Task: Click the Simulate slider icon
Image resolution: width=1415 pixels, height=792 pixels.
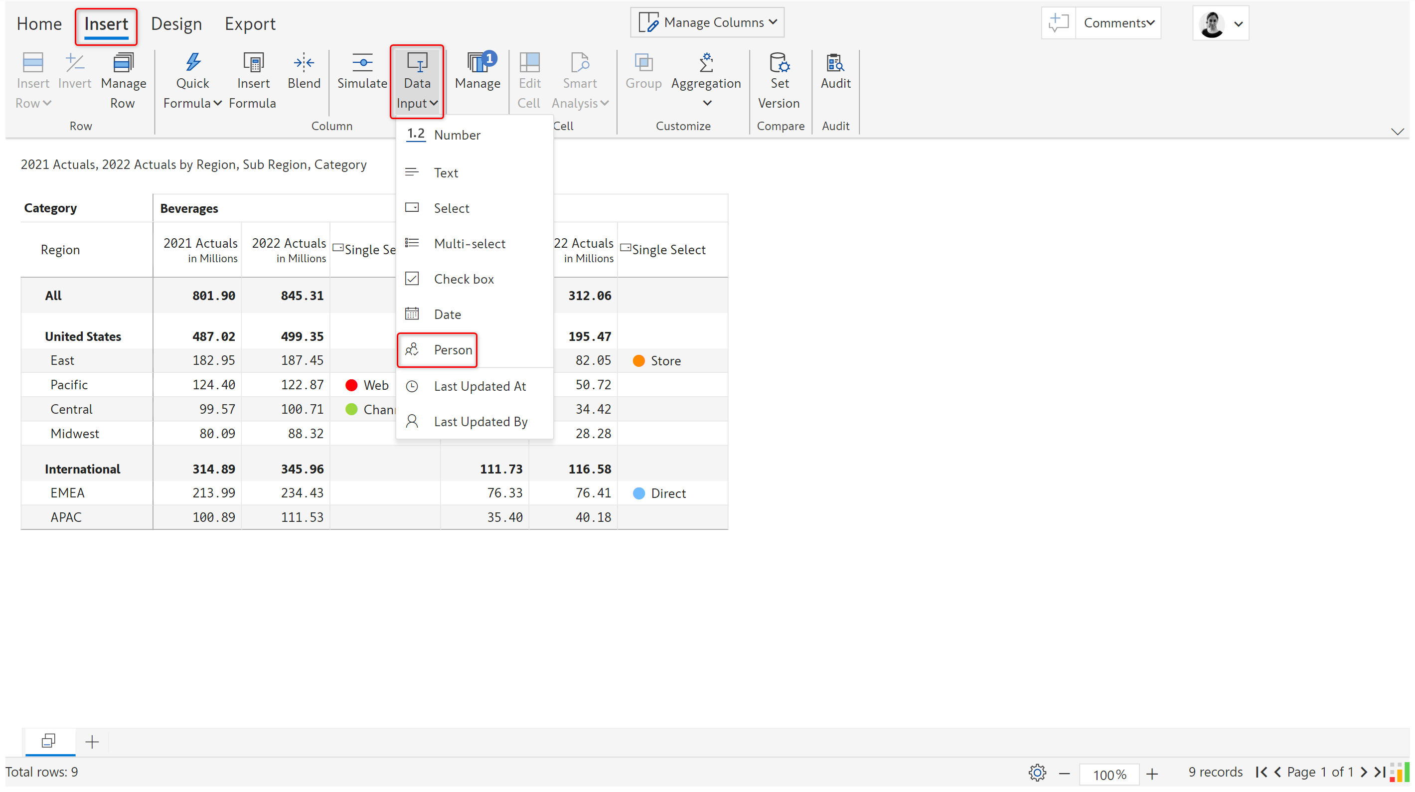Action: tap(362, 63)
